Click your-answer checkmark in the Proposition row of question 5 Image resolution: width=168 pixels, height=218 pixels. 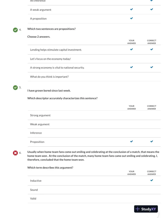[131, 142]
